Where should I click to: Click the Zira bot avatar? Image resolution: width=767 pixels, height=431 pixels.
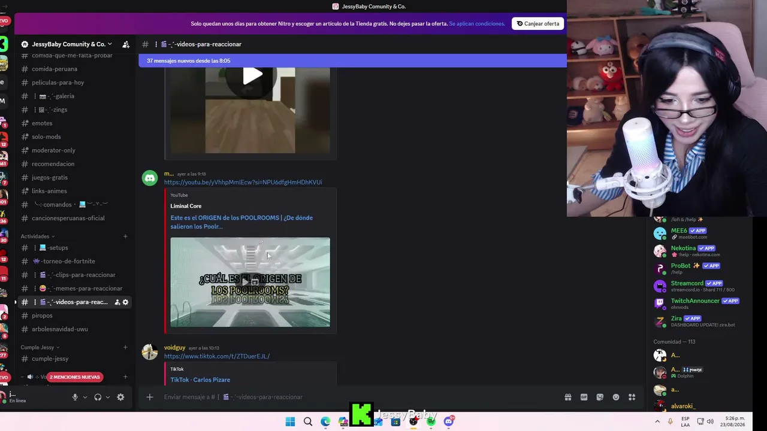pyautogui.click(x=660, y=321)
